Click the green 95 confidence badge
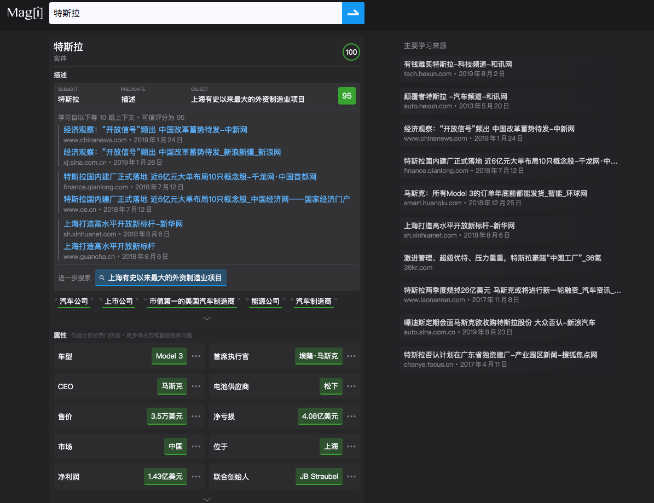 click(x=346, y=96)
